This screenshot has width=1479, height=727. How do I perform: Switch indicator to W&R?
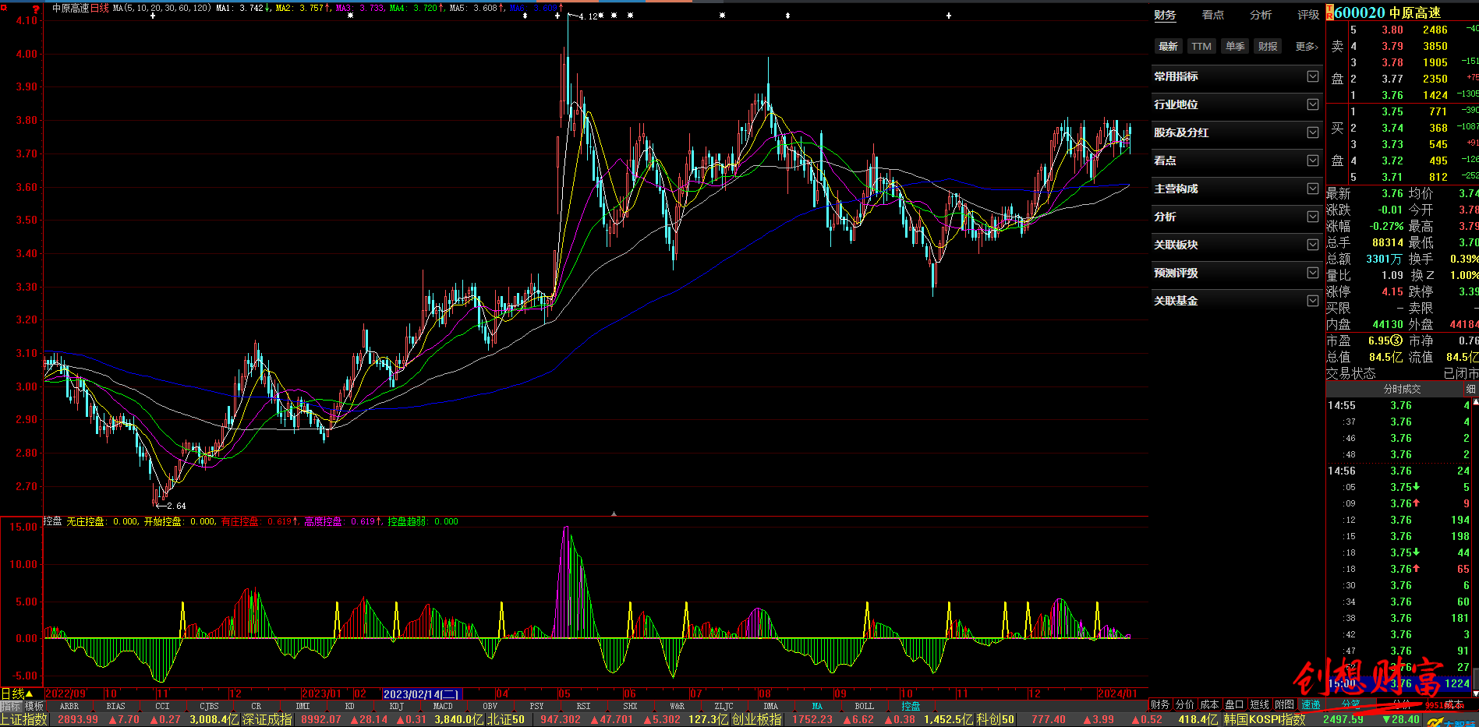[x=677, y=706]
